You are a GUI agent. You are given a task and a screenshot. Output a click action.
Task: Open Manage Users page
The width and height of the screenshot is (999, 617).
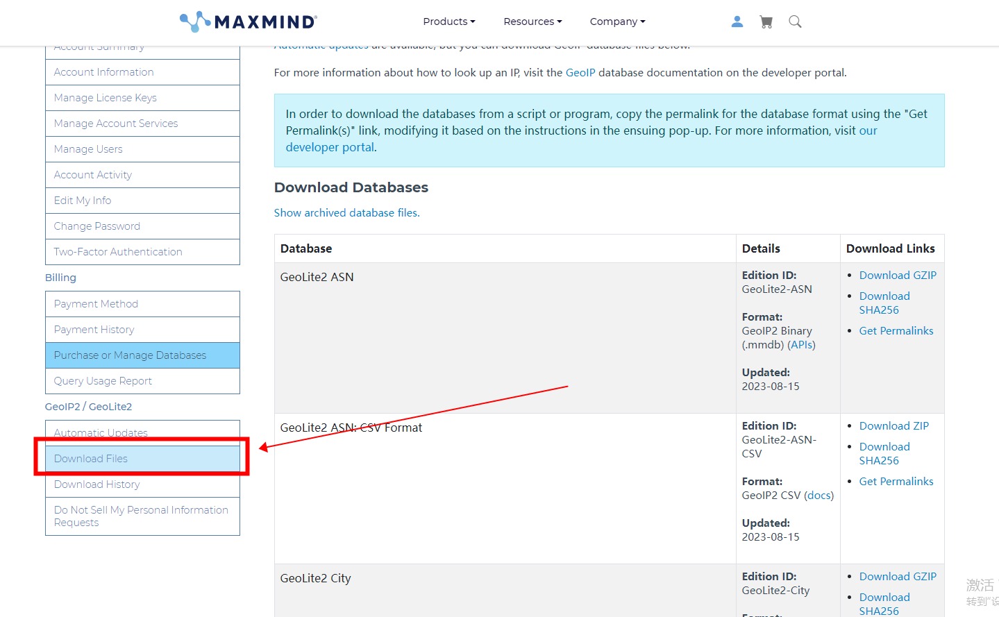(142, 149)
